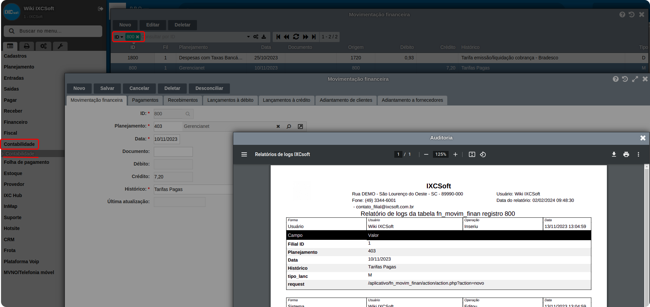Screen dimensions: 650x307
Task: Search Planejamento with the magnifier icon
Action: click(x=289, y=127)
